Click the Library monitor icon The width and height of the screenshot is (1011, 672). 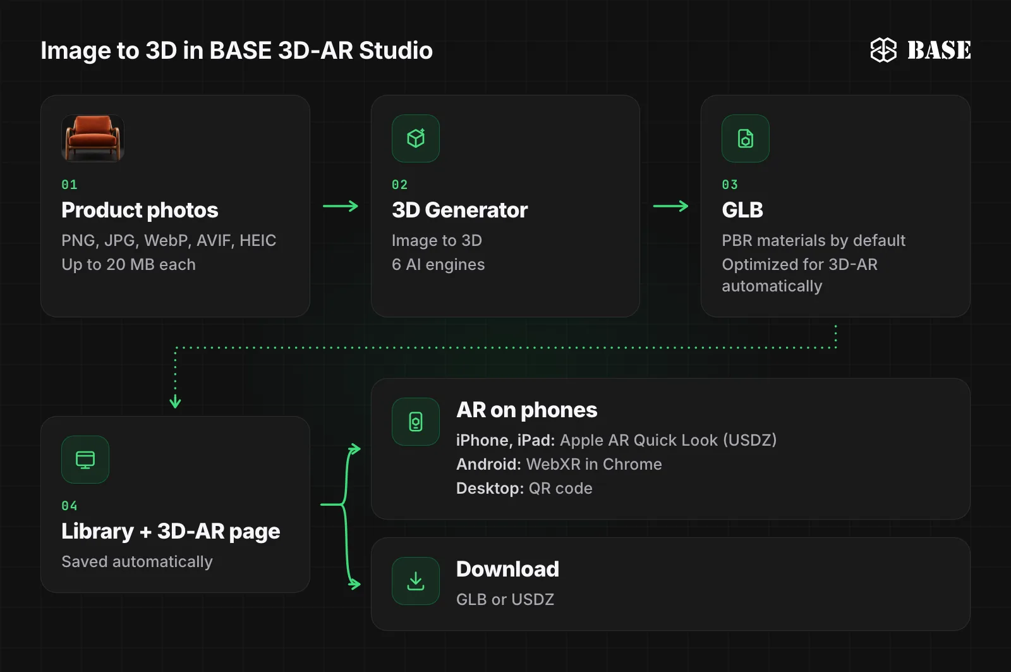coord(85,460)
